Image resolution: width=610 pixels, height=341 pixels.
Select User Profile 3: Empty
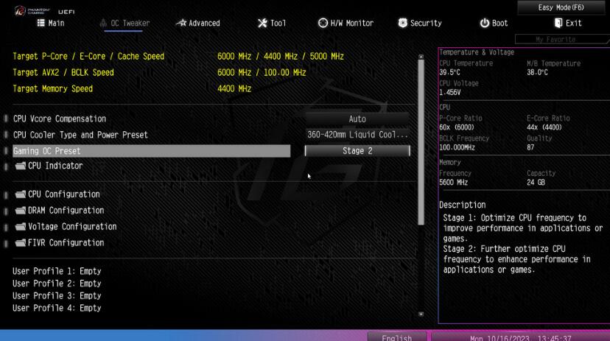(x=57, y=296)
